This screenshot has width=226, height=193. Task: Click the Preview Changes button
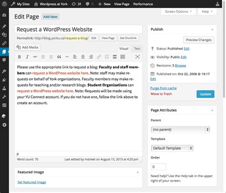(199, 40)
